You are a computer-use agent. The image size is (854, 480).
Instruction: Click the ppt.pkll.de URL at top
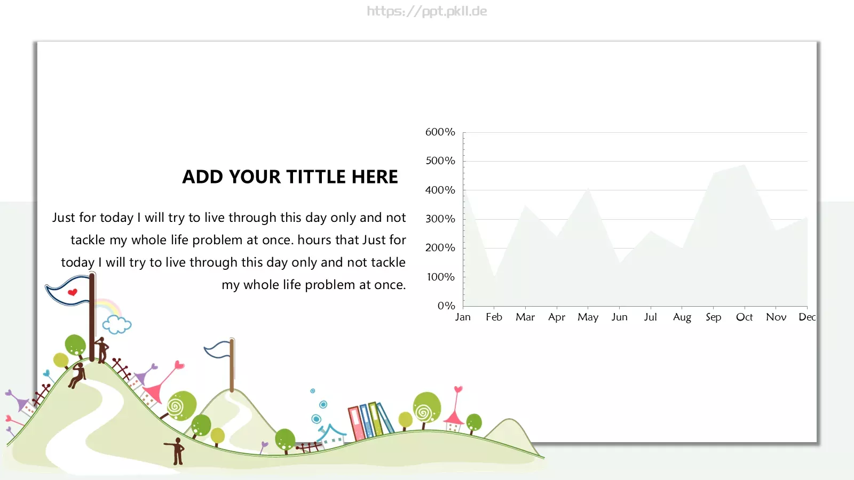tap(426, 11)
